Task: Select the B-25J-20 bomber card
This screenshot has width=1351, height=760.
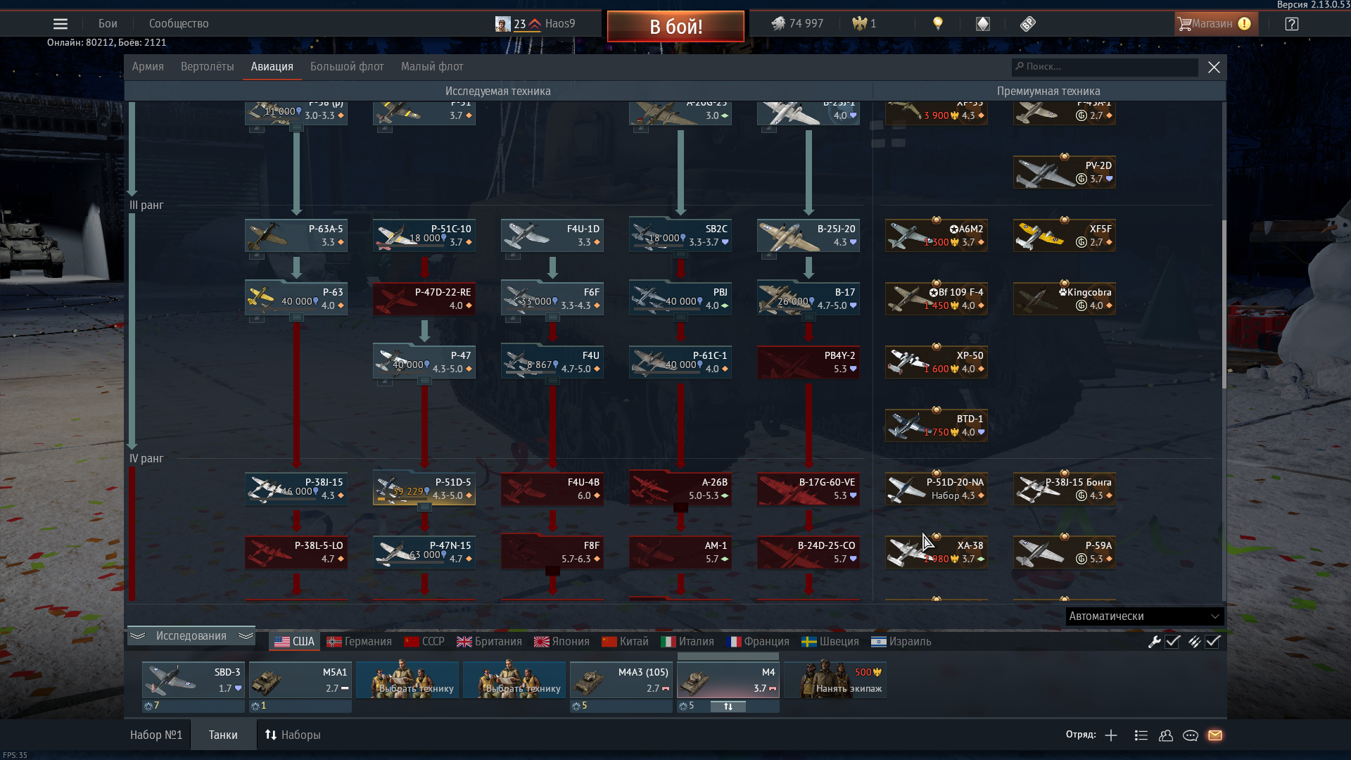Action: pos(808,236)
